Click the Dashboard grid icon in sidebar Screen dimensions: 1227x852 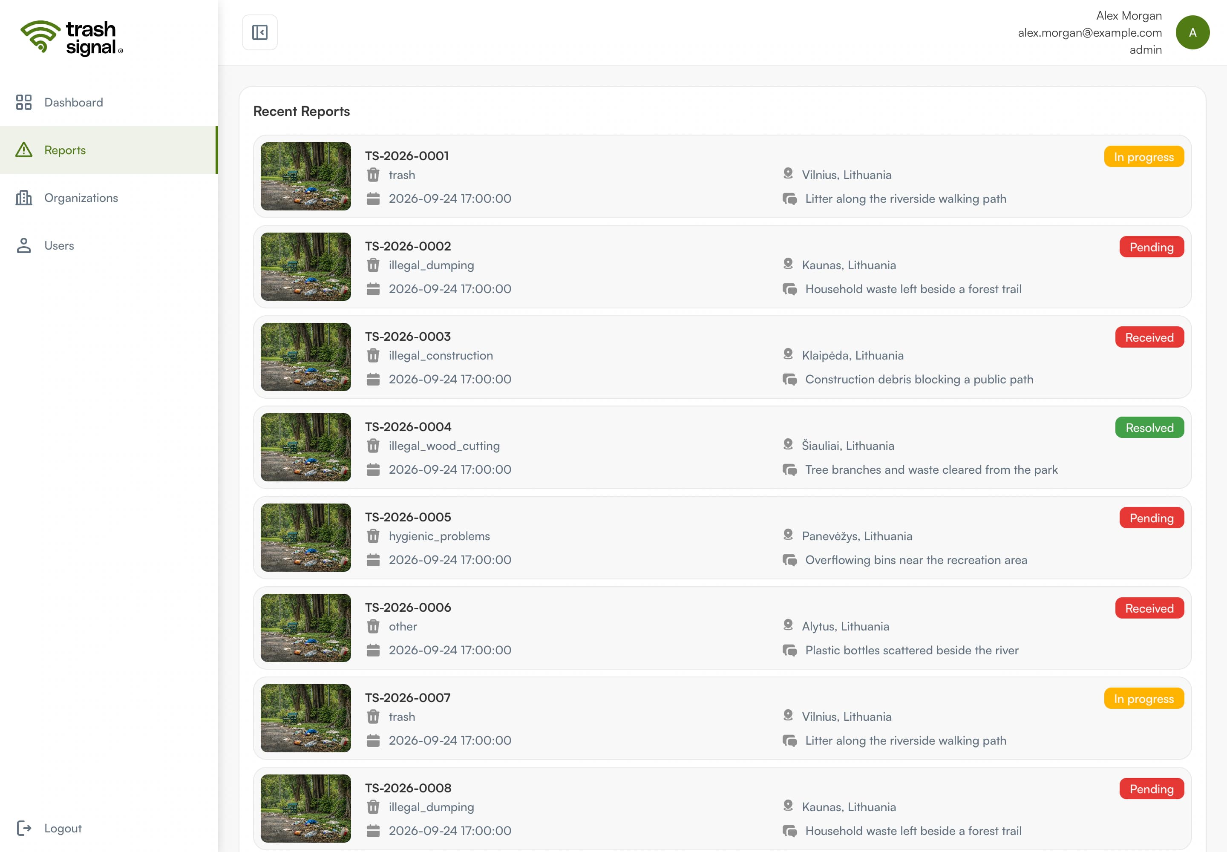point(24,103)
